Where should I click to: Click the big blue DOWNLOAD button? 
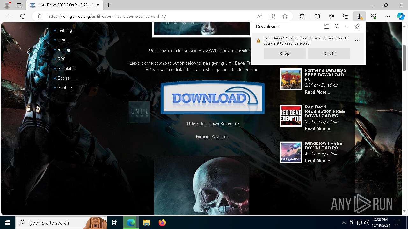[x=213, y=98]
